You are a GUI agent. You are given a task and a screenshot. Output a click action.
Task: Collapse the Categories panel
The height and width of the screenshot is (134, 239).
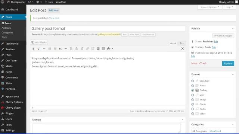[233, 125]
